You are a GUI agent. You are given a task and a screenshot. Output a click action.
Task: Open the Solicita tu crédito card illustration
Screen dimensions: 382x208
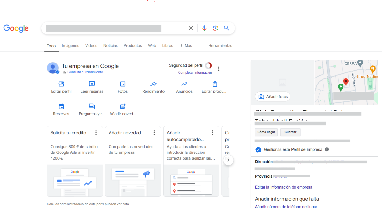[x=75, y=180]
